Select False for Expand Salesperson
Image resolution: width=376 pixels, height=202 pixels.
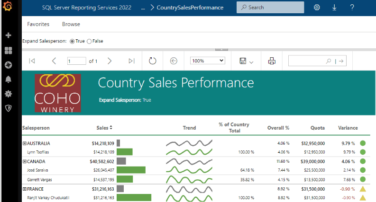coord(89,41)
